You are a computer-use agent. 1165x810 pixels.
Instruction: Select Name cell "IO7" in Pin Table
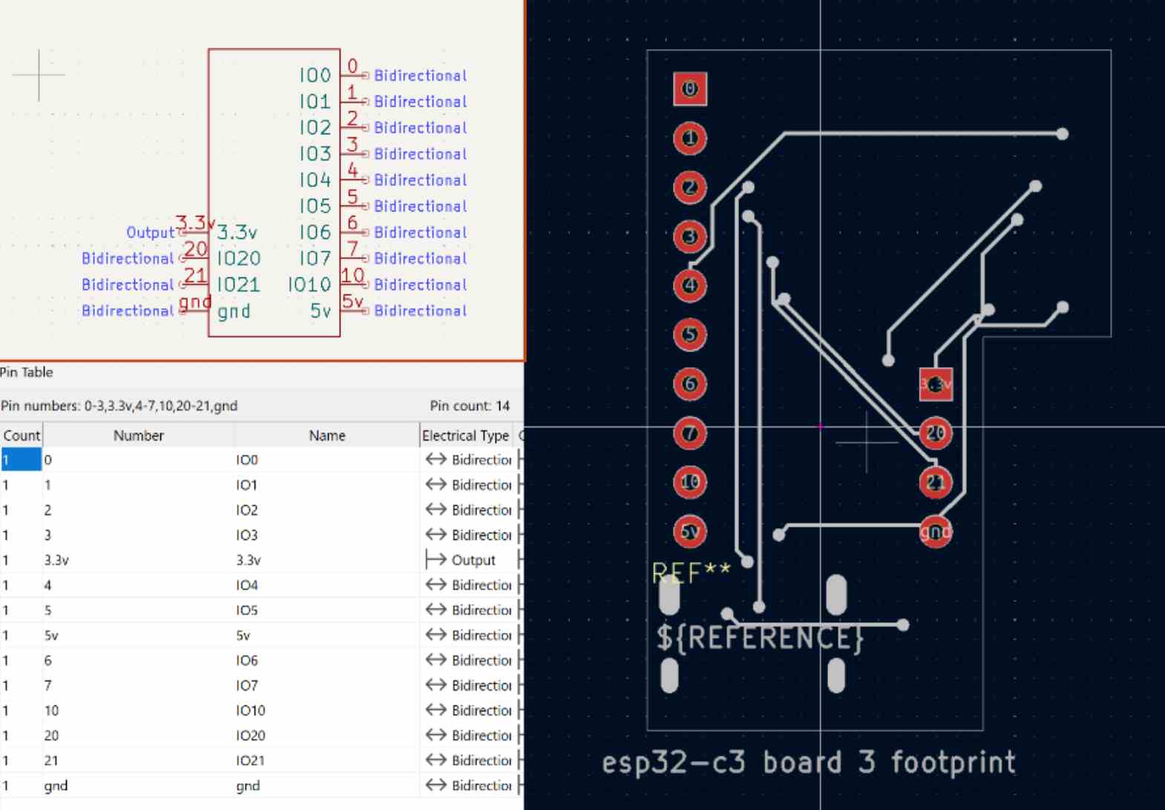[x=326, y=685]
